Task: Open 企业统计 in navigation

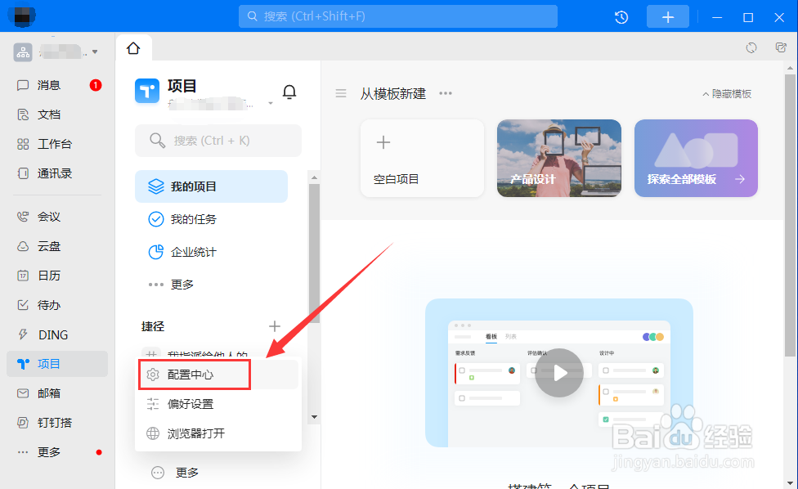Action: [x=211, y=252]
